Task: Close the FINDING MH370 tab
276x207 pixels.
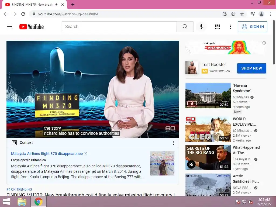Action: pos(63,5)
